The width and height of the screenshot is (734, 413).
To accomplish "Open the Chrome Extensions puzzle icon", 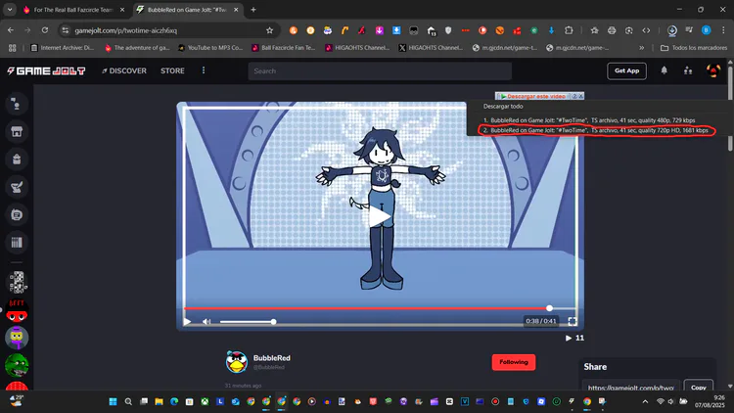I will [569, 30].
